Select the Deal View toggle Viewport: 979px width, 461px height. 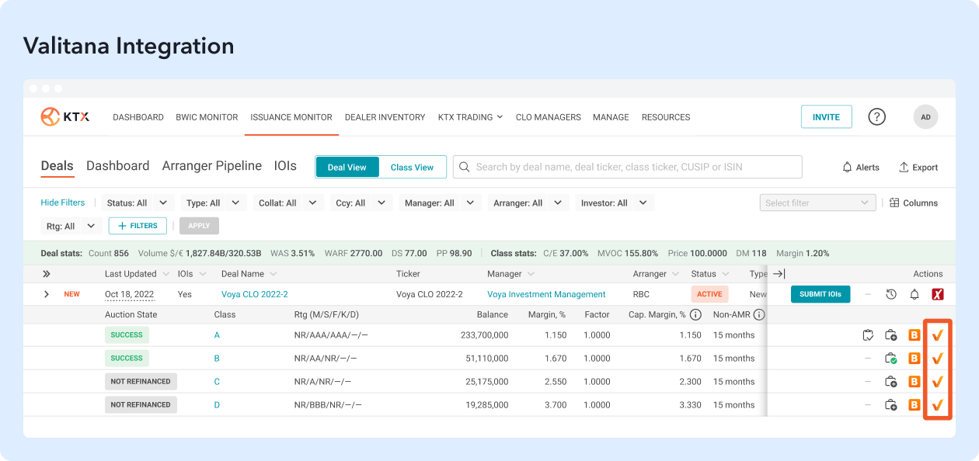point(347,168)
